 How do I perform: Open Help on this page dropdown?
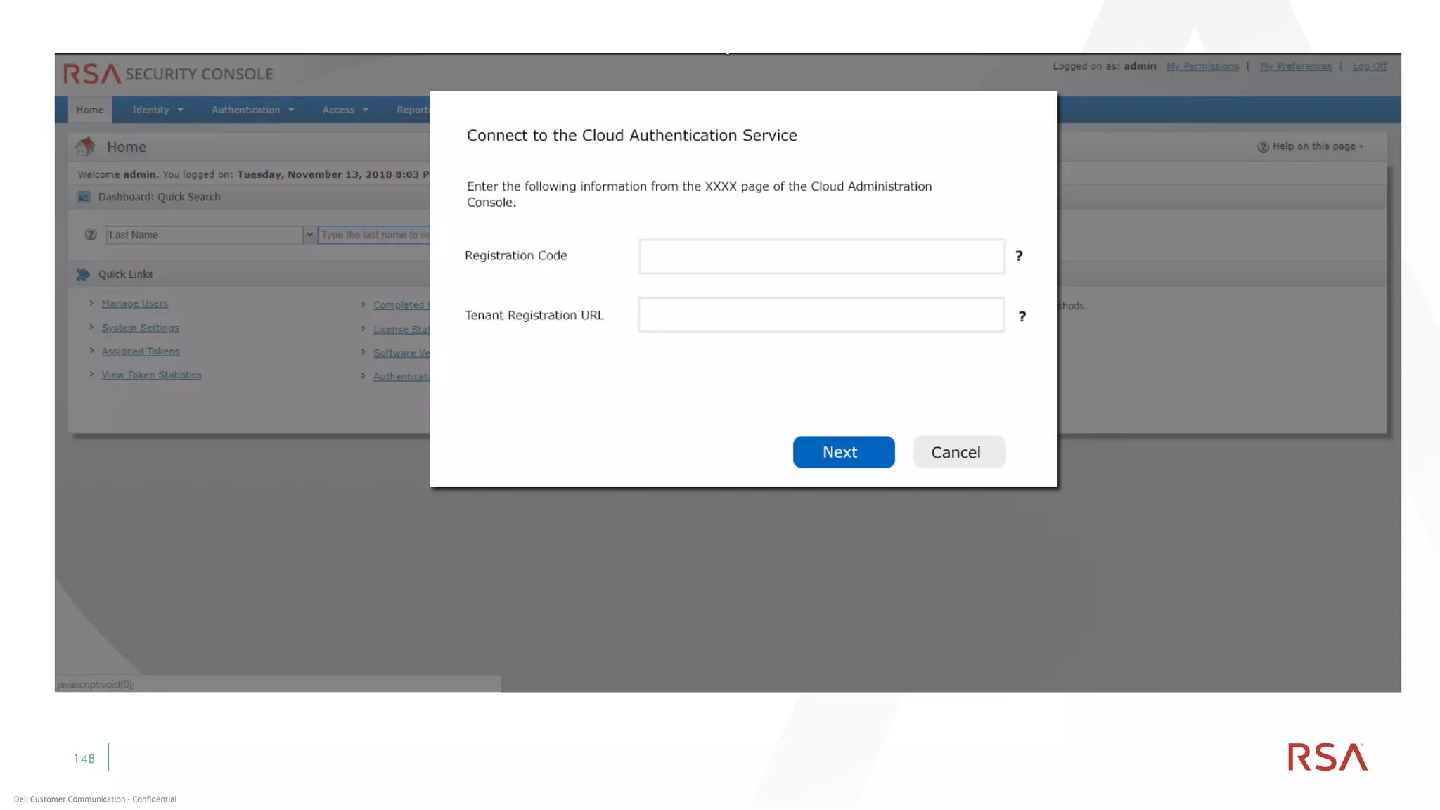pos(1311,146)
